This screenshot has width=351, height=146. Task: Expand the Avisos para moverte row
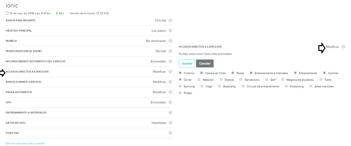[x=170, y=20]
